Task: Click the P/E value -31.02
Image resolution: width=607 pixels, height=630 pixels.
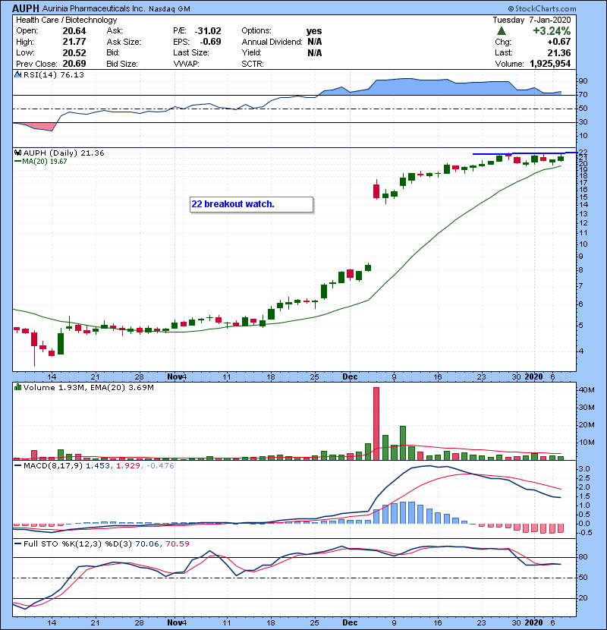Action: coord(208,31)
